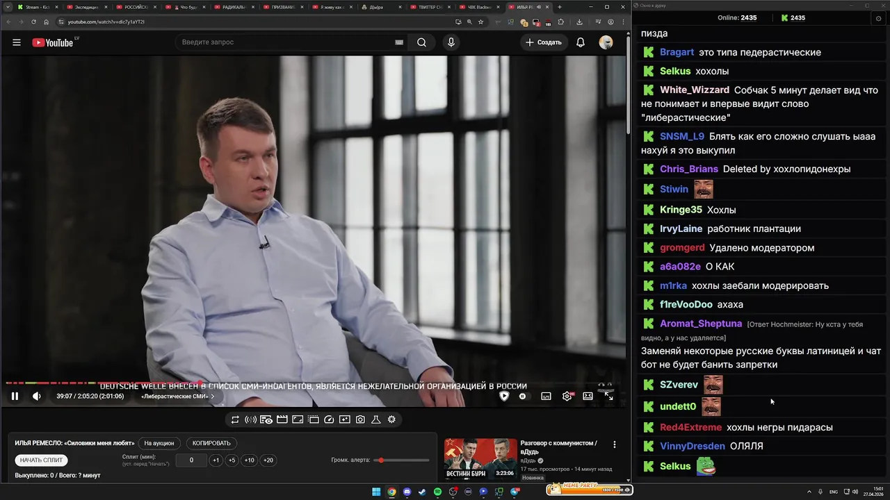The height and width of the screenshot is (500, 890).
Task: Open the Windows Start button
Action: click(376, 492)
